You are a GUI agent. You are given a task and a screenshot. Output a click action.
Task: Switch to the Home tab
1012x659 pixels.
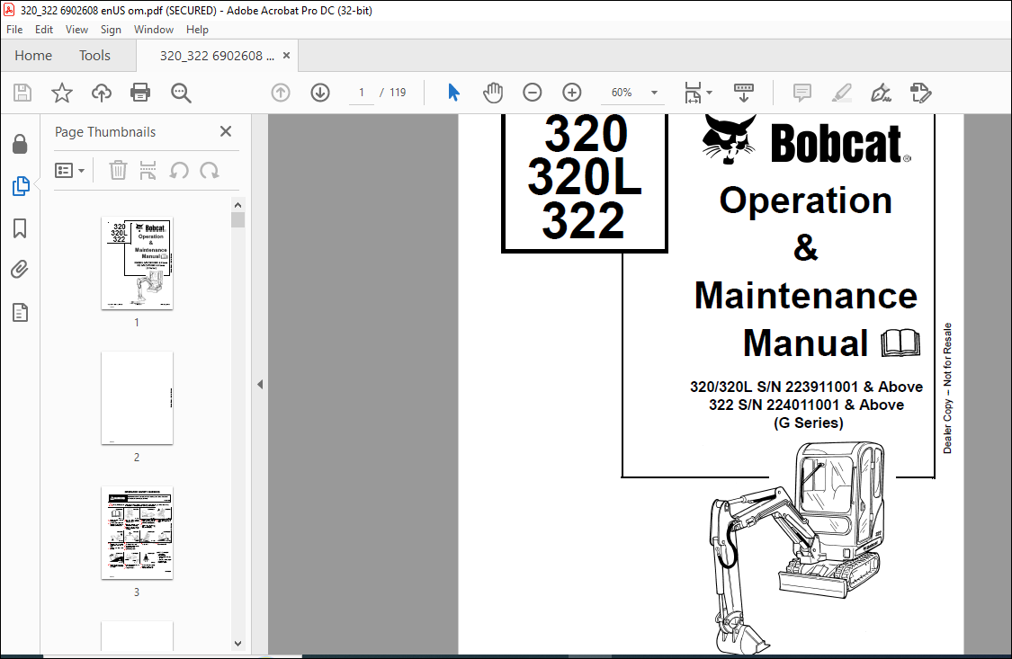33,56
